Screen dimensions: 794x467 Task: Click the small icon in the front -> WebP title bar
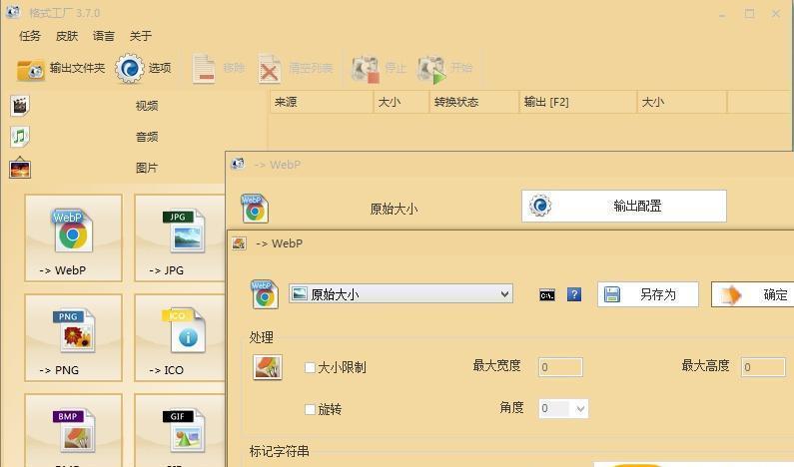(239, 243)
